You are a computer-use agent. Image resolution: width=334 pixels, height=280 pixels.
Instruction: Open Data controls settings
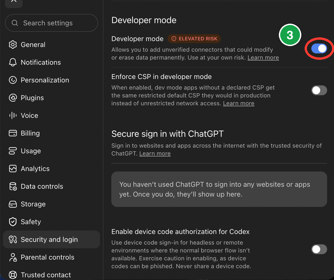[51, 186]
